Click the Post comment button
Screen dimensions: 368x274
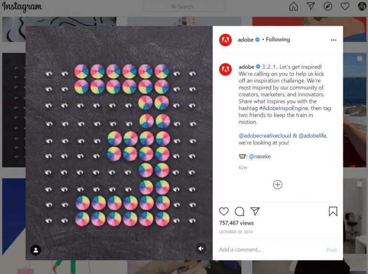coord(331,250)
